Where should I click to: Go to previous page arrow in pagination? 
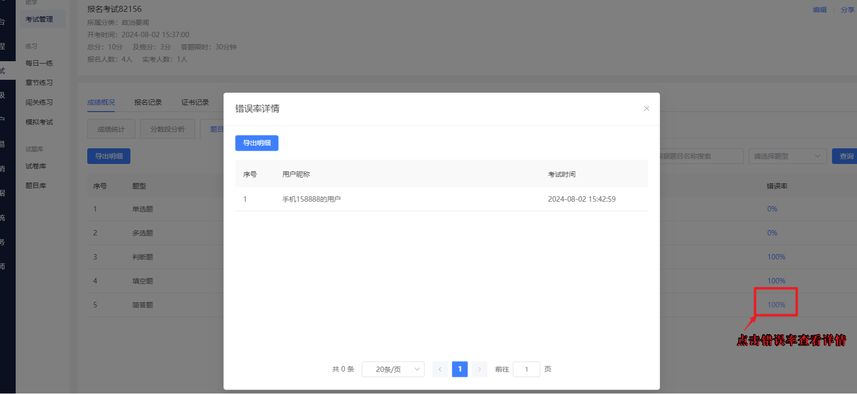coord(440,369)
